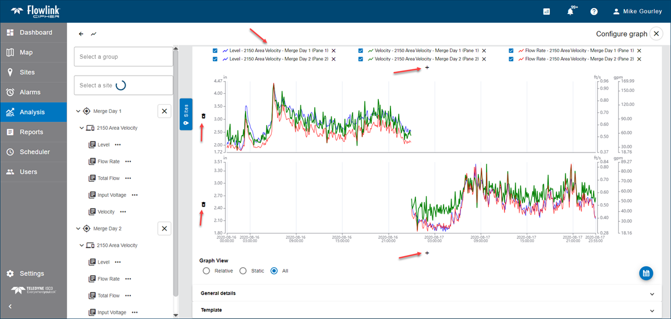Uncheck Level Merge Day 1 (Pane 1) series
Viewport: 671px width, 319px height.
(x=215, y=51)
